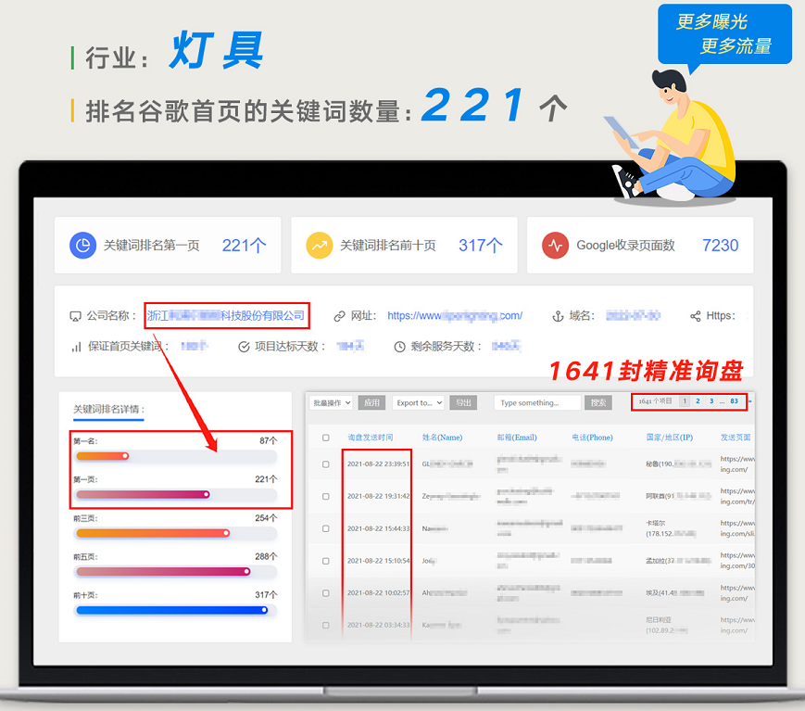Expand the Export to... dropdown

coord(418,403)
